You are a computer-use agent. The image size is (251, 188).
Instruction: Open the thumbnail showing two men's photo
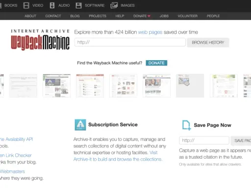[157, 86]
